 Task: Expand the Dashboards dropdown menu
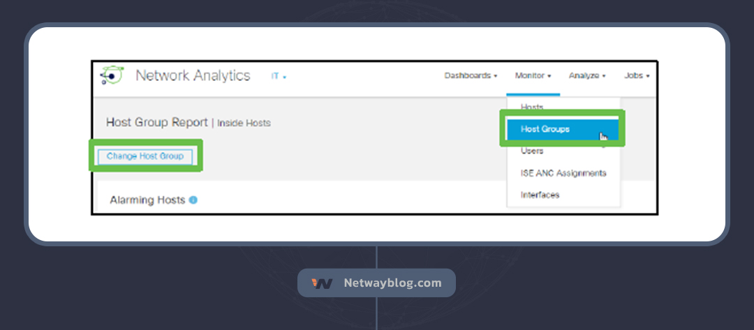471,75
